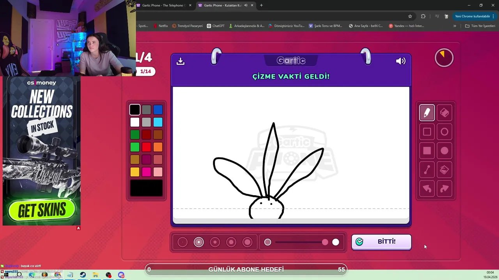
Task: Pick the dark green color swatch
Action: (135, 135)
